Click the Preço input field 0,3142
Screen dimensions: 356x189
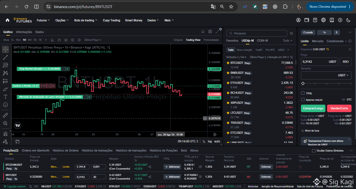coord(319,62)
